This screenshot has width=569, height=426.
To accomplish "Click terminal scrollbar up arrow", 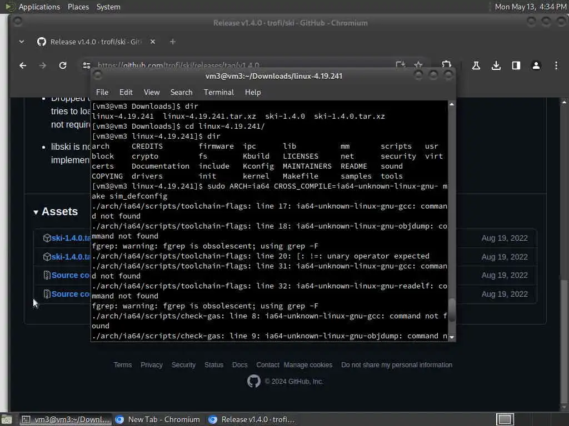I will [451, 104].
